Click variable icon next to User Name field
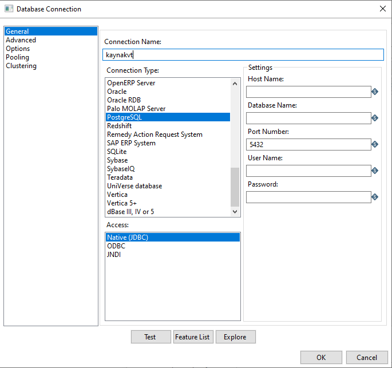392x368 pixels. pyautogui.click(x=374, y=171)
